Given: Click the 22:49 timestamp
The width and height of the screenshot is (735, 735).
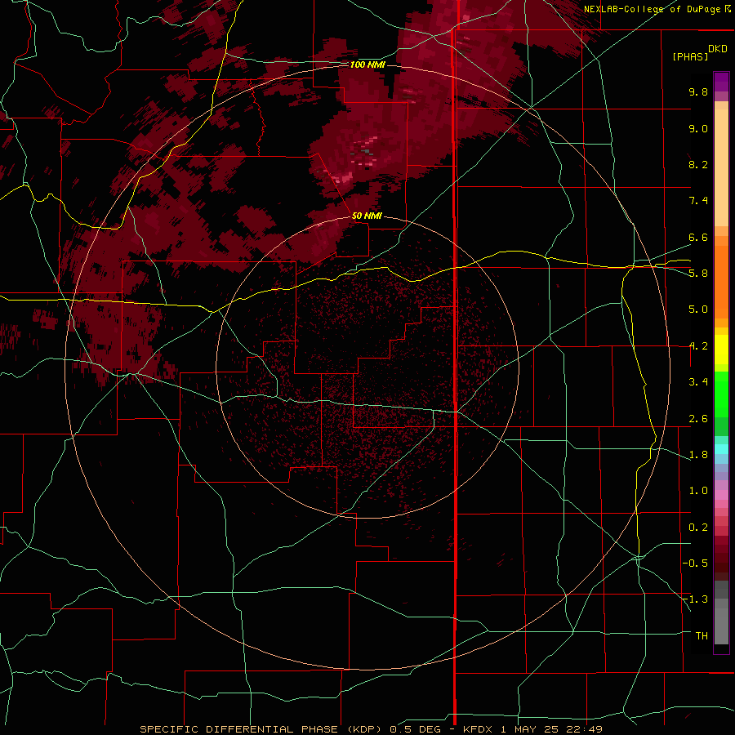Looking at the screenshot, I should point(584,729).
